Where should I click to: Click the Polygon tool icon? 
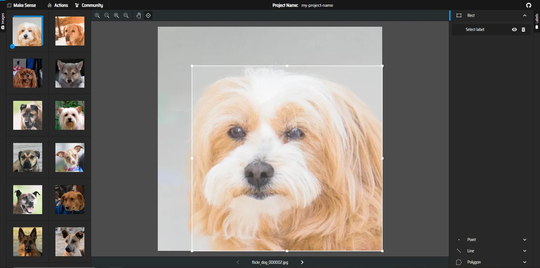point(459,262)
